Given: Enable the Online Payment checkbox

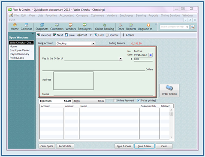Looking at the screenshot, I should [x=115, y=100].
